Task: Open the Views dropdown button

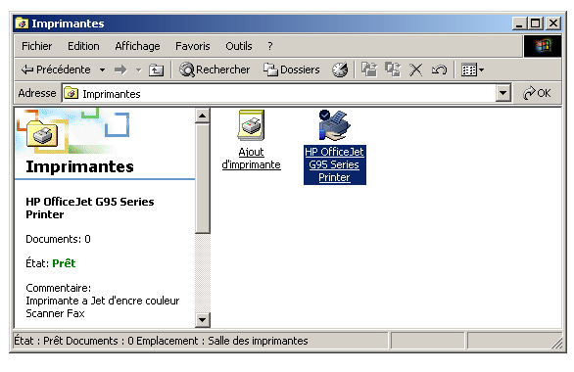Action: click(472, 70)
